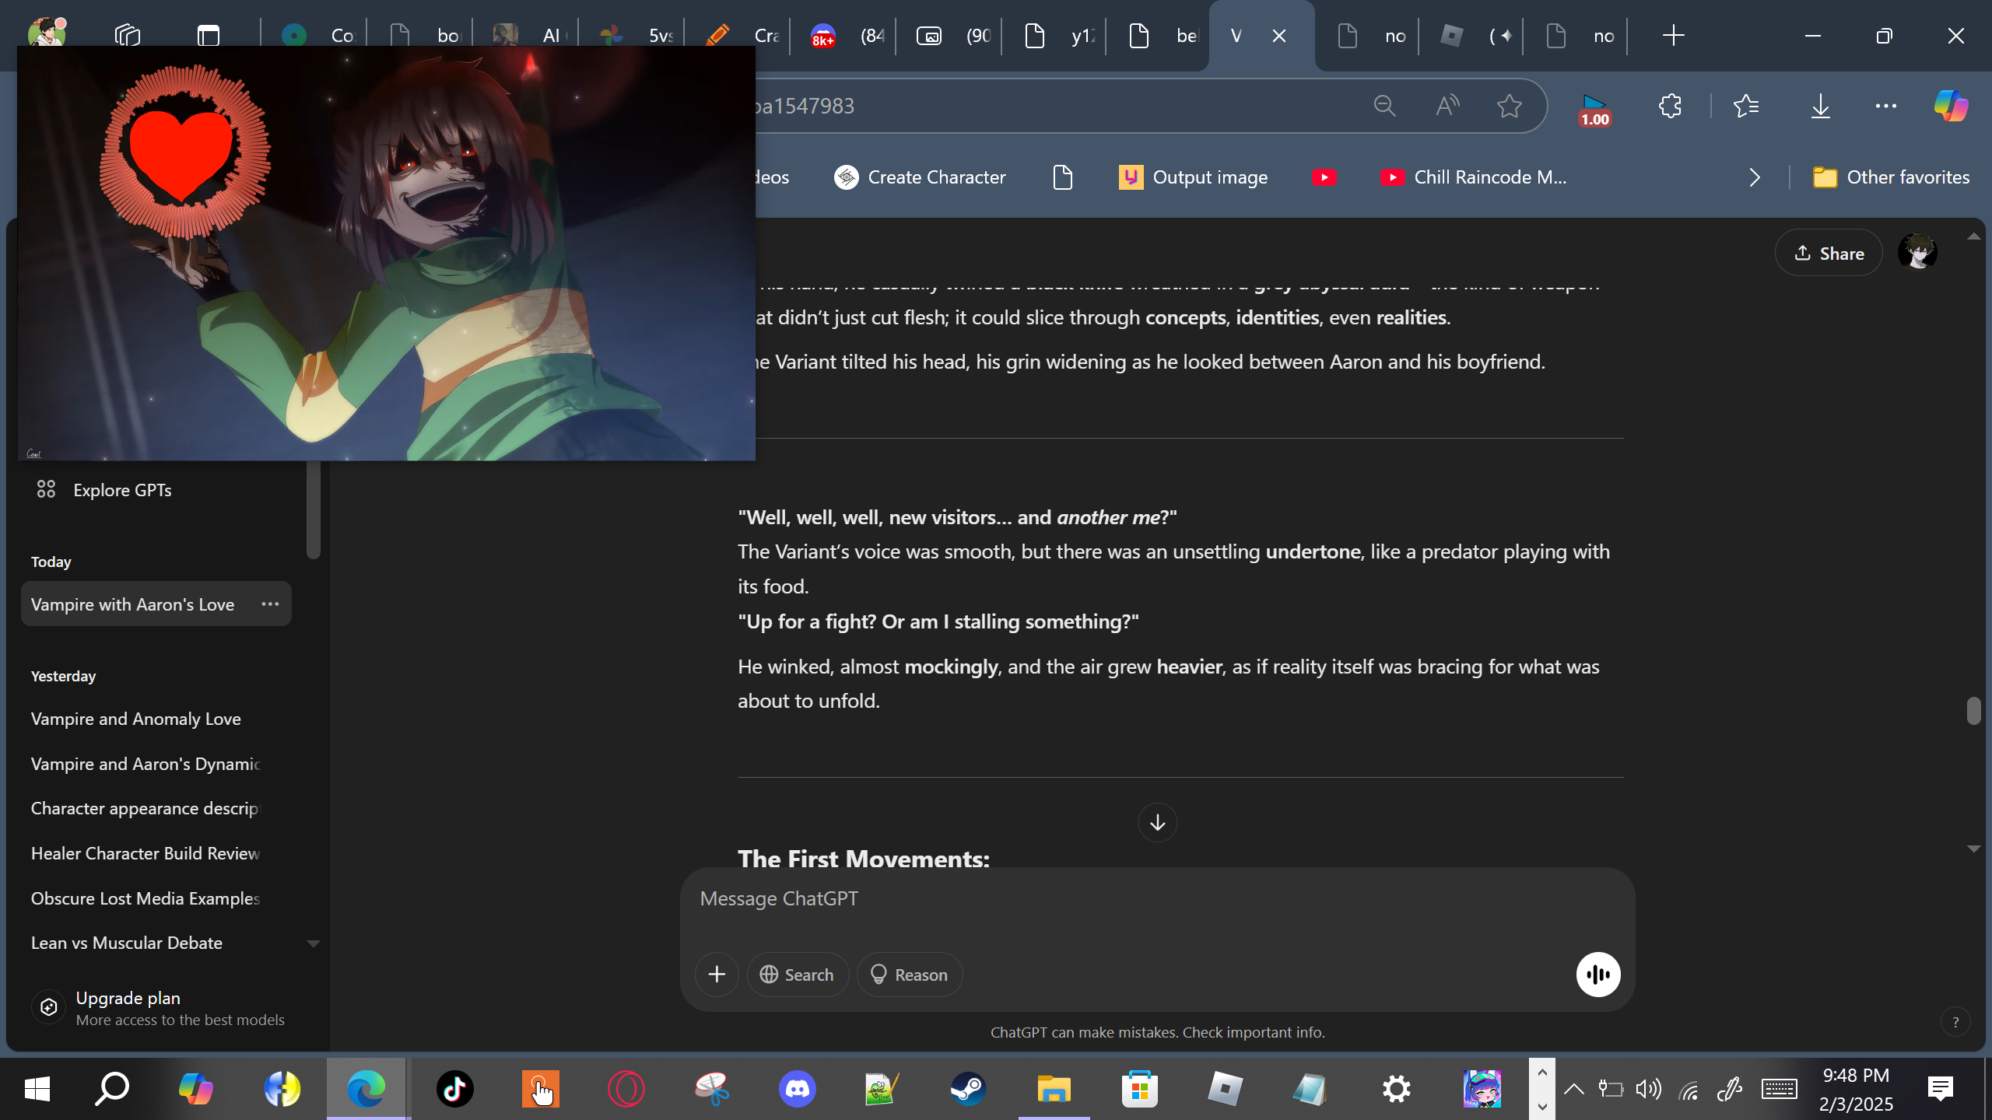
Task: Open Opera browser from the taskbar
Action: coord(626,1089)
